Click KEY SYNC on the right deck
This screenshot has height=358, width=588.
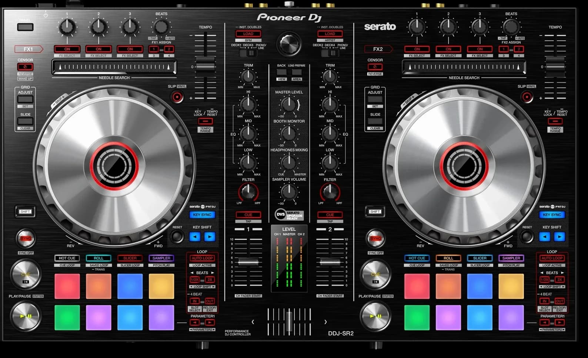(552, 215)
